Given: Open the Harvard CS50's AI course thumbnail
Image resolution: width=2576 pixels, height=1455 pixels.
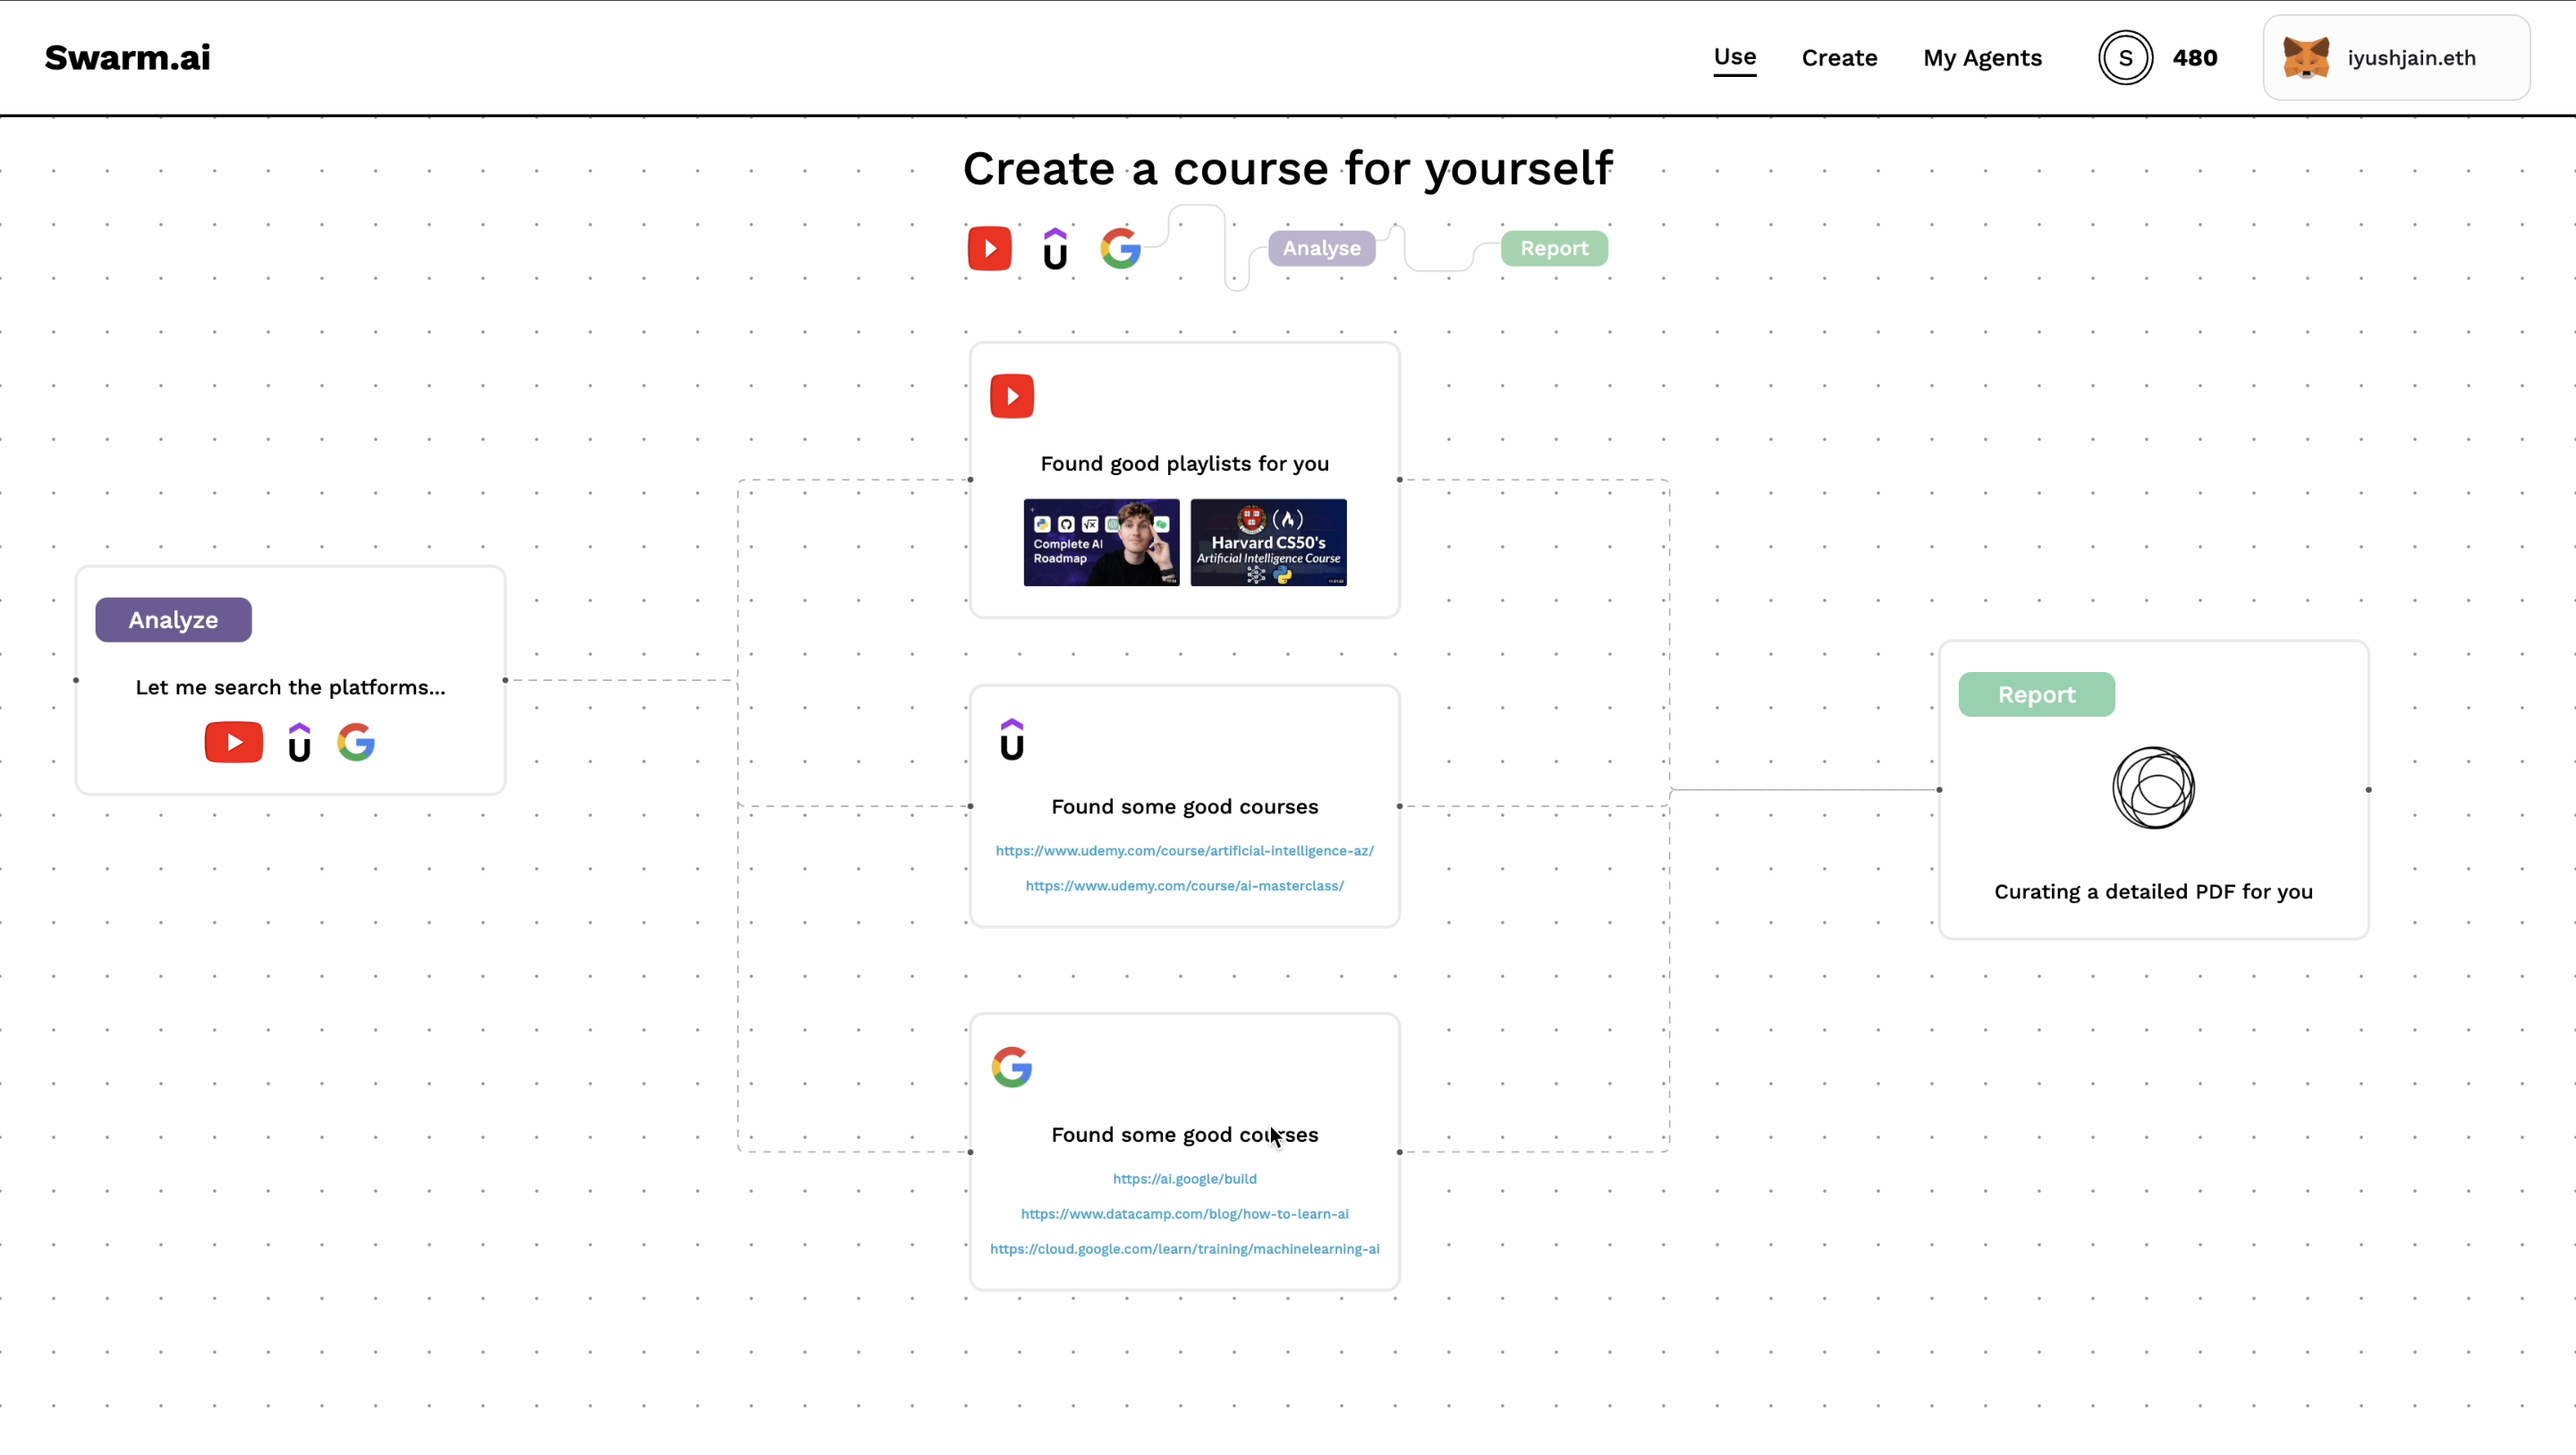Looking at the screenshot, I should click(x=1268, y=542).
